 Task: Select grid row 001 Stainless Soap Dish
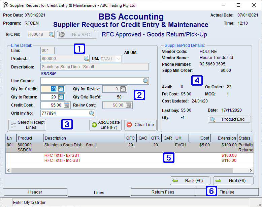(x=130, y=147)
